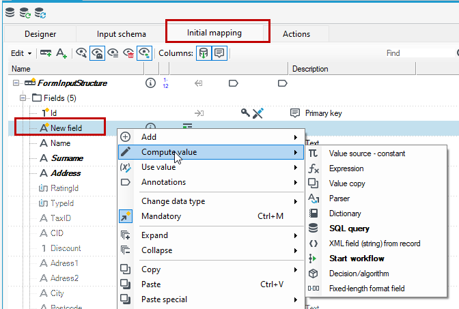Click the key icon in the Id row

click(x=245, y=113)
